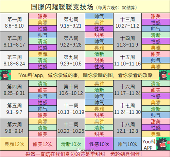170x157 pixels.
Task: Click 清新 in the 十七周 row
Action: [x=156, y=109]
